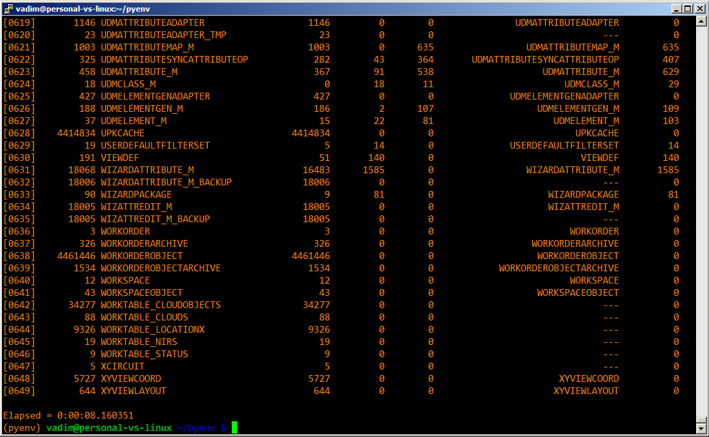
Task: Click the WORKTABLE_STATUS entry
Action: coord(145,354)
